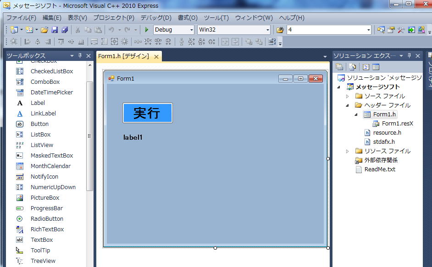Open the デバッグ(D) menu
The height and width of the screenshot is (267, 432).
tap(156, 18)
